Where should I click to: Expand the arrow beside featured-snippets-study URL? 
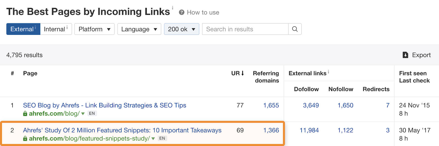[153, 139]
